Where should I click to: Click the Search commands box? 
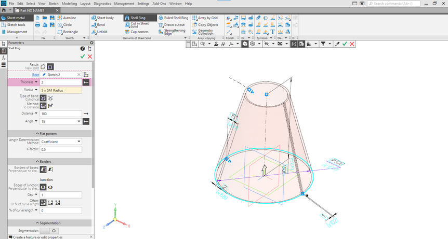[394, 4]
